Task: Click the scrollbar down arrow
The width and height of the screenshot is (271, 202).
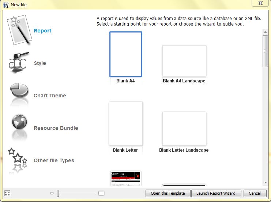Action: point(266,183)
